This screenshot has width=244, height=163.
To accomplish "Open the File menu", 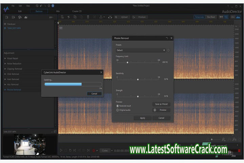I will [x=13, y=6].
